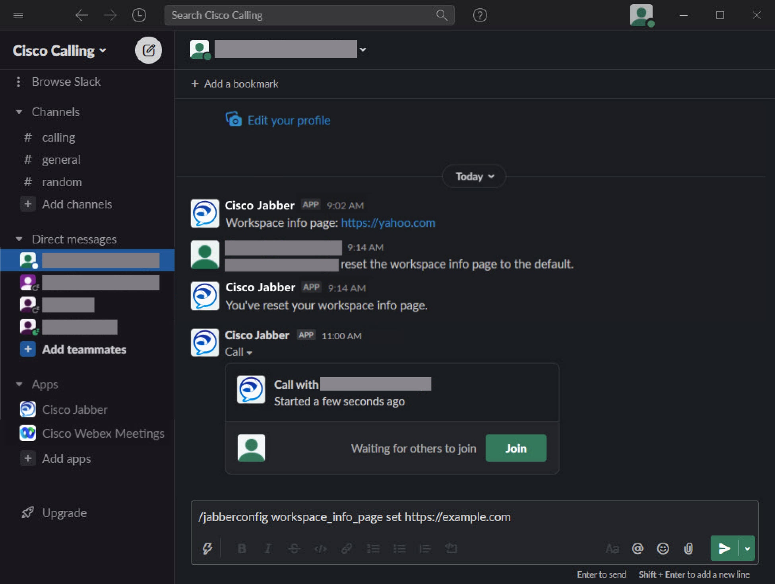Click the Cisco Jabber icon in call card

coord(251,389)
